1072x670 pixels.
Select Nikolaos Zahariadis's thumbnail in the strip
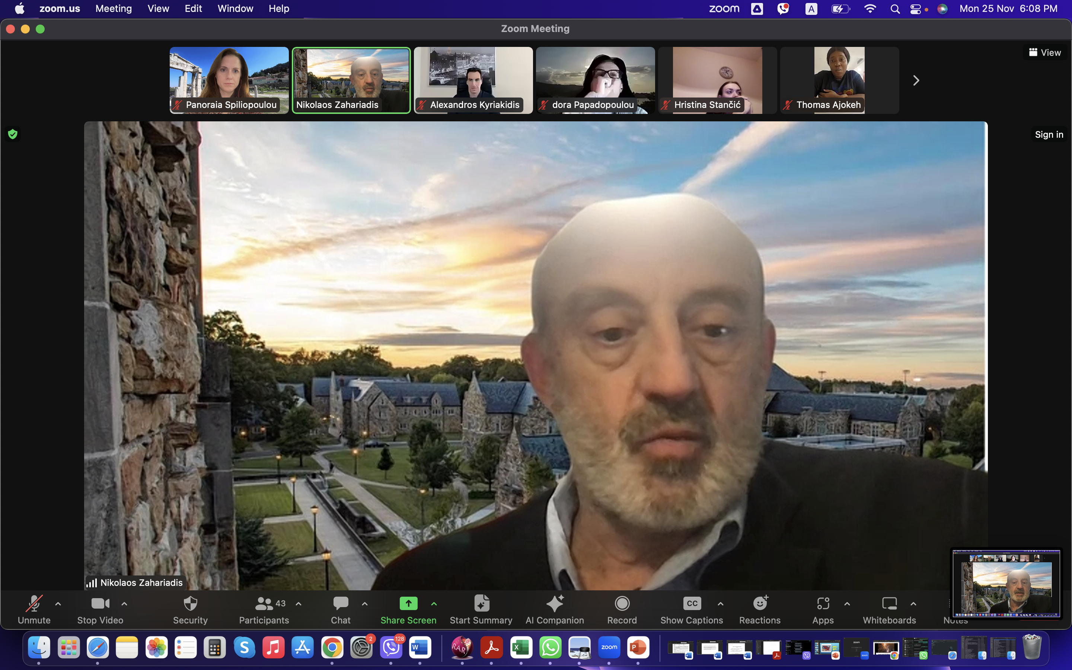click(x=351, y=80)
